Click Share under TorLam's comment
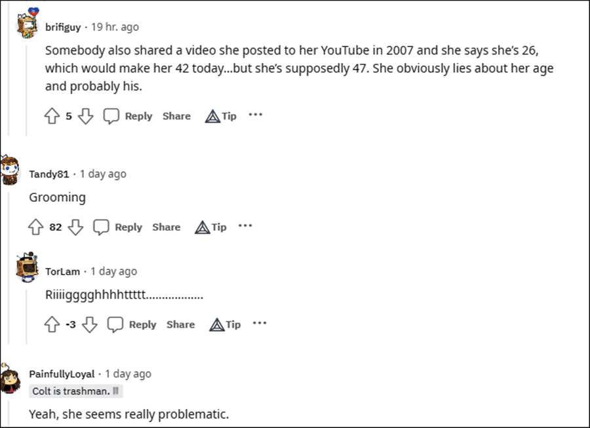 (x=180, y=324)
